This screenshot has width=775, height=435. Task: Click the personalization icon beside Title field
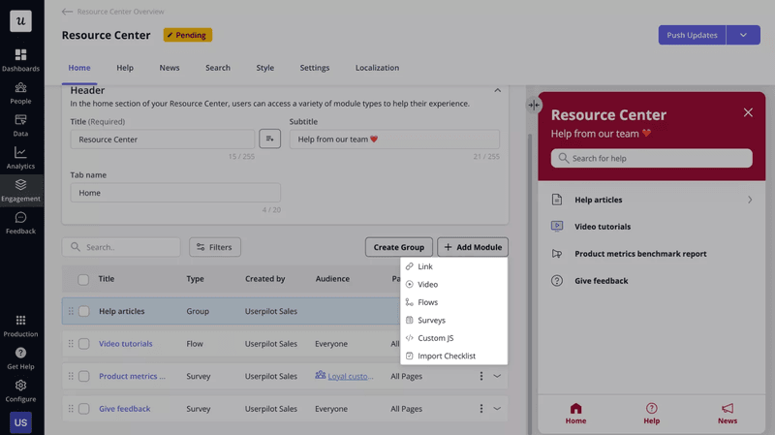coord(269,140)
